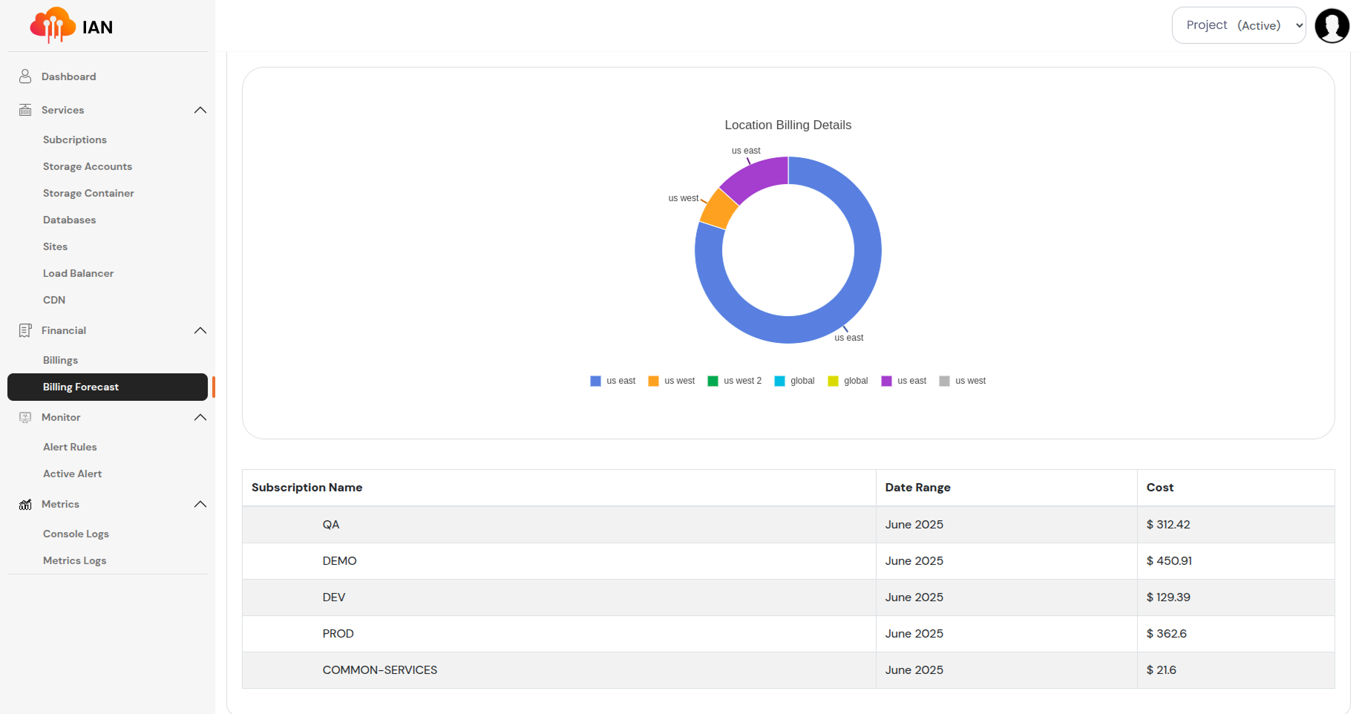Screen dimensions: 1359x714
Task: Collapse the Services section chevron
Action: [200, 109]
